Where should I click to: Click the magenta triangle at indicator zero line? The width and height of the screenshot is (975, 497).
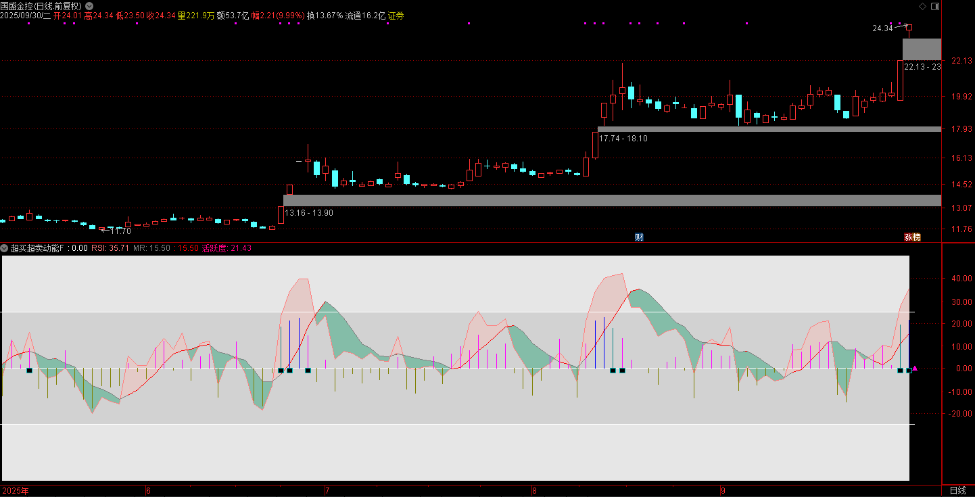coord(915,369)
